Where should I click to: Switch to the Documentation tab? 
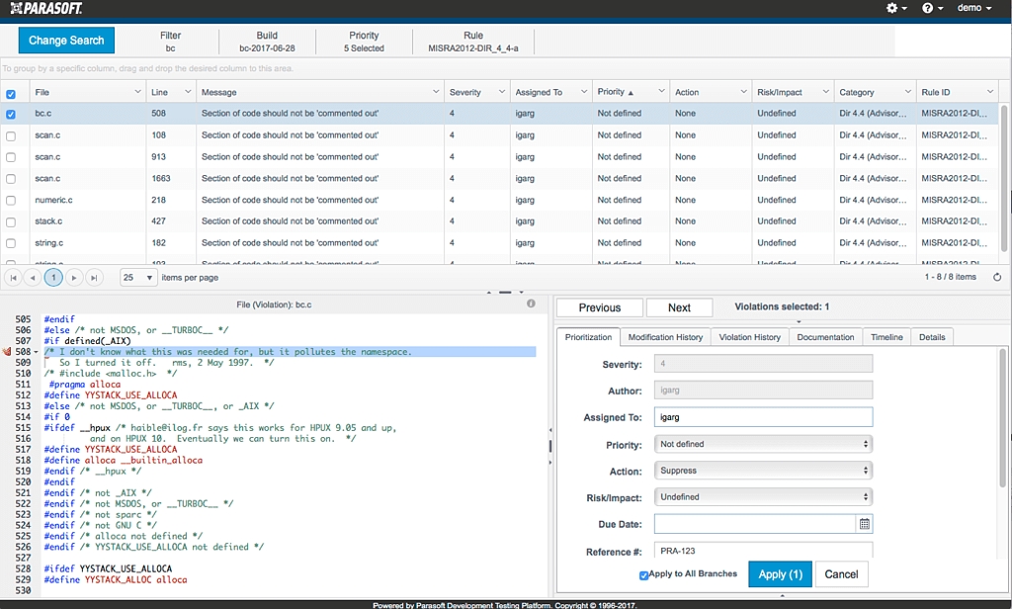click(x=825, y=337)
